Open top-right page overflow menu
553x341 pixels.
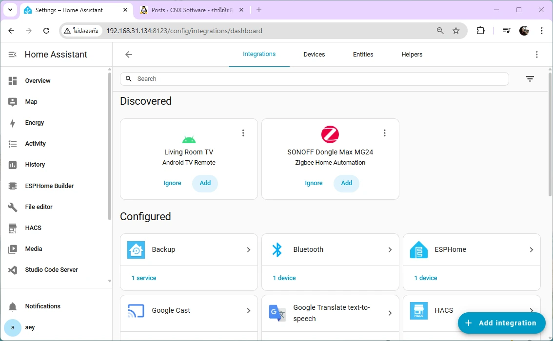click(x=536, y=55)
